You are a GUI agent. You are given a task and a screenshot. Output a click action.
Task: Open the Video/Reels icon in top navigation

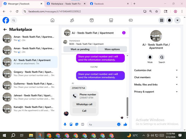[92, 20]
